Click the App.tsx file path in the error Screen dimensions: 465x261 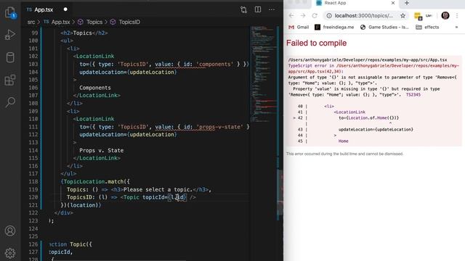[x=368, y=59]
